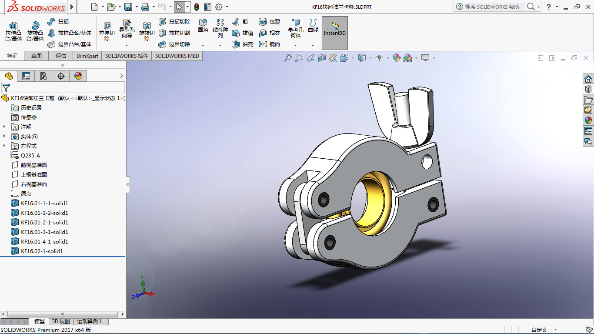
Task: Open the Appearances color wheel task pane
Action: [x=588, y=120]
